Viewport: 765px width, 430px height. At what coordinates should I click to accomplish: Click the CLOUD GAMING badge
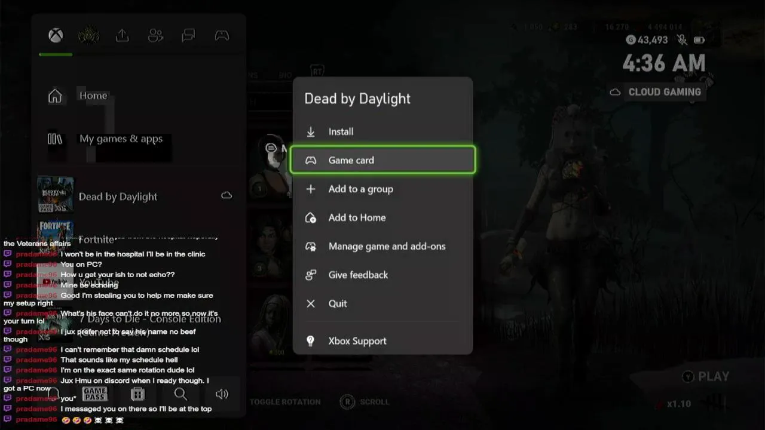pyautogui.click(x=656, y=92)
